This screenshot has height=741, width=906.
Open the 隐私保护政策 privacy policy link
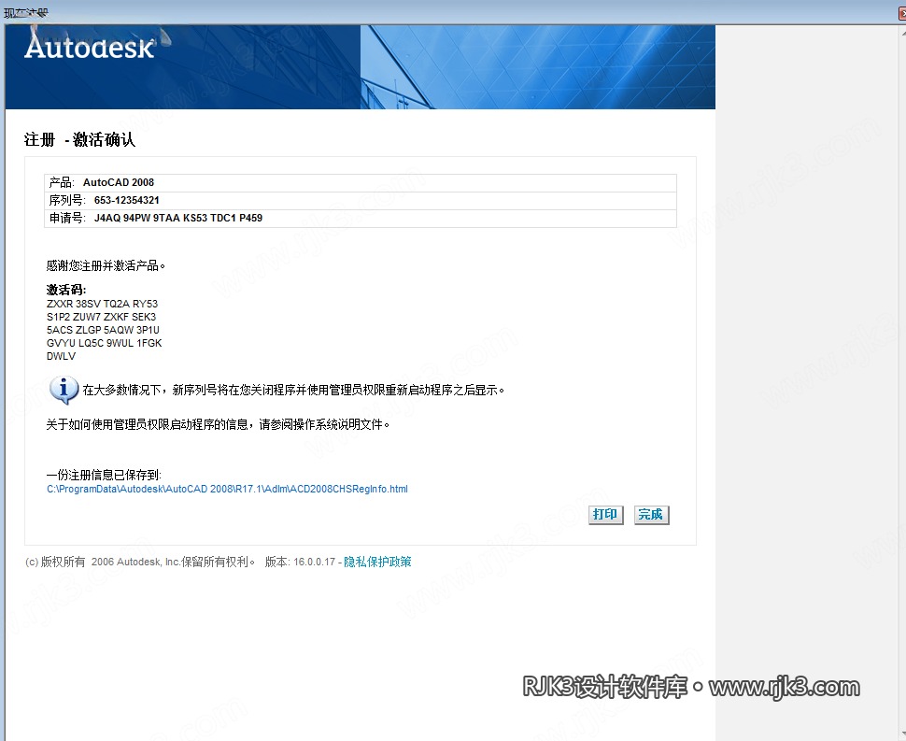[x=377, y=562]
